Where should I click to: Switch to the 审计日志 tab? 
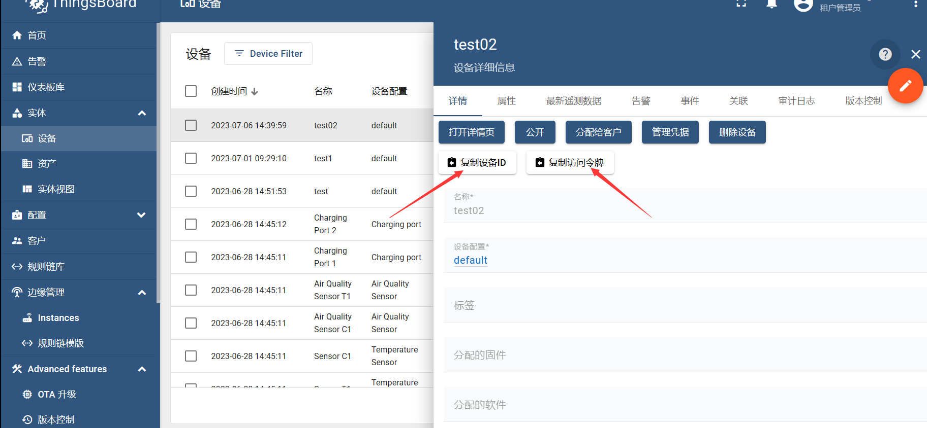(796, 101)
